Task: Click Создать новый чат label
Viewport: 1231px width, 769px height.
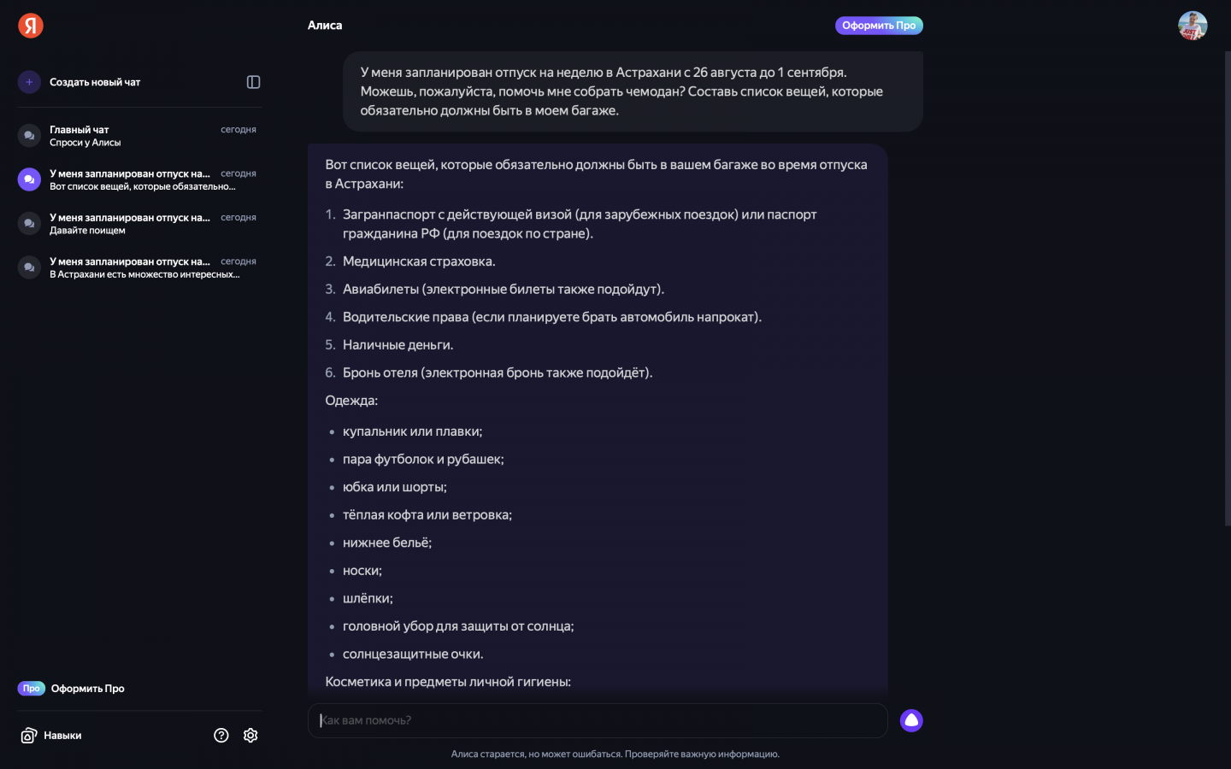Action: [x=95, y=82]
